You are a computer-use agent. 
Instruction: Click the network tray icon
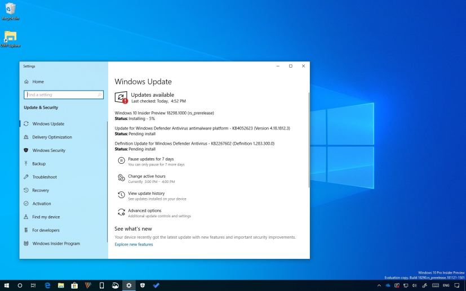[x=406, y=286]
